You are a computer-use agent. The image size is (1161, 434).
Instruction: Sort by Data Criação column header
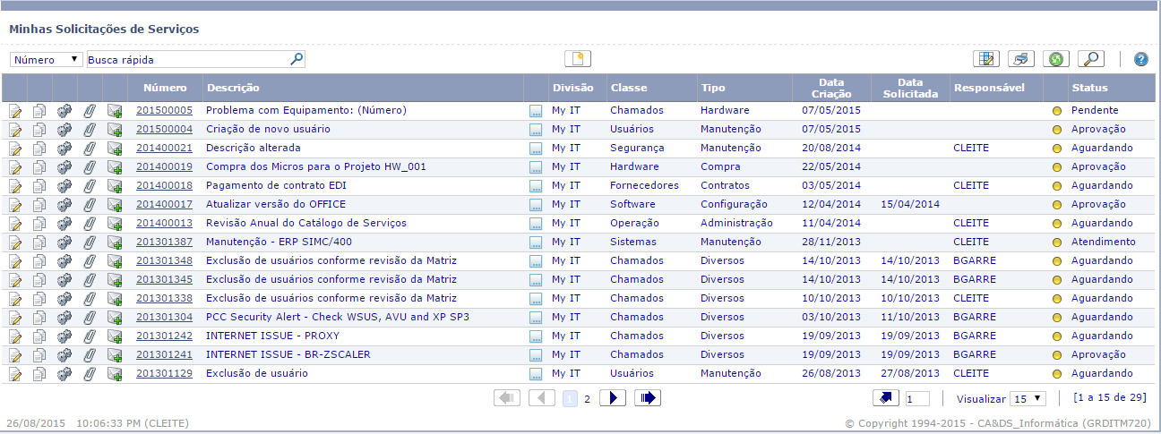(x=830, y=88)
